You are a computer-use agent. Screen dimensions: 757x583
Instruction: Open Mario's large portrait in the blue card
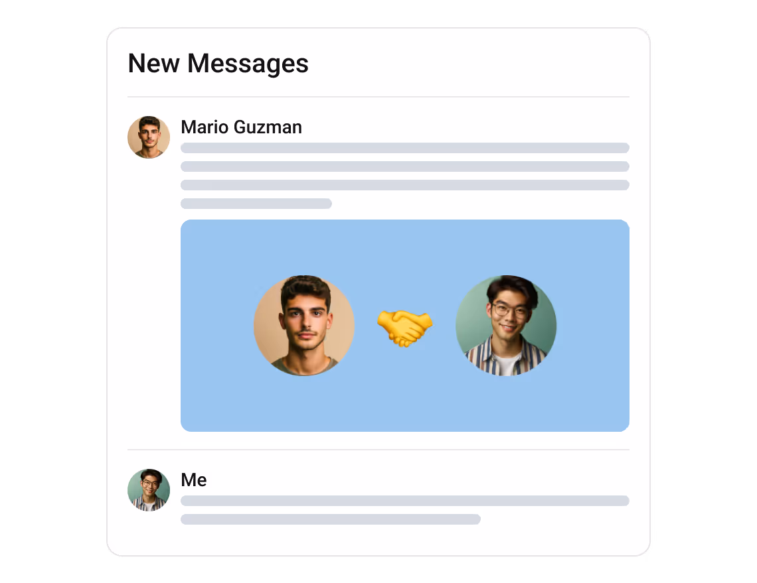point(304,326)
